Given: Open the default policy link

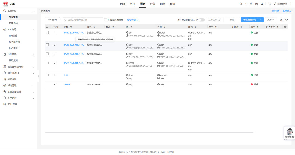Looking at the screenshot, I should click(x=67, y=84).
